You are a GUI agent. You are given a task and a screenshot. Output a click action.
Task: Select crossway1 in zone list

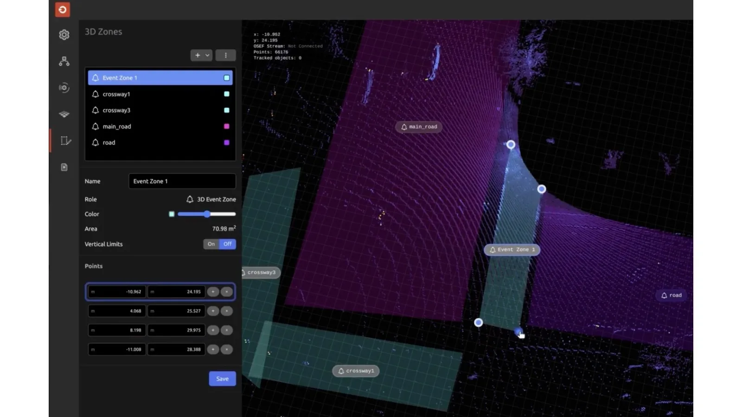coord(160,94)
